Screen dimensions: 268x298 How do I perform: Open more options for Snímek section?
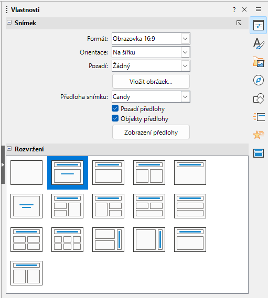pyautogui.click(x=239, y=23)
